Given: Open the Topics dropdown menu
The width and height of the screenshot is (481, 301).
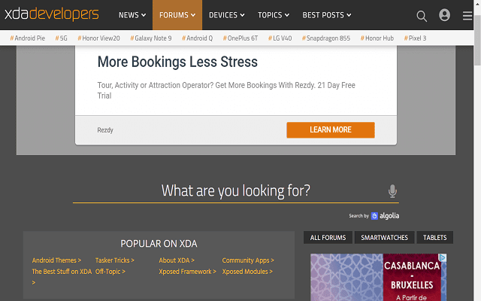Looking at the screenshot, I should 274,15.
